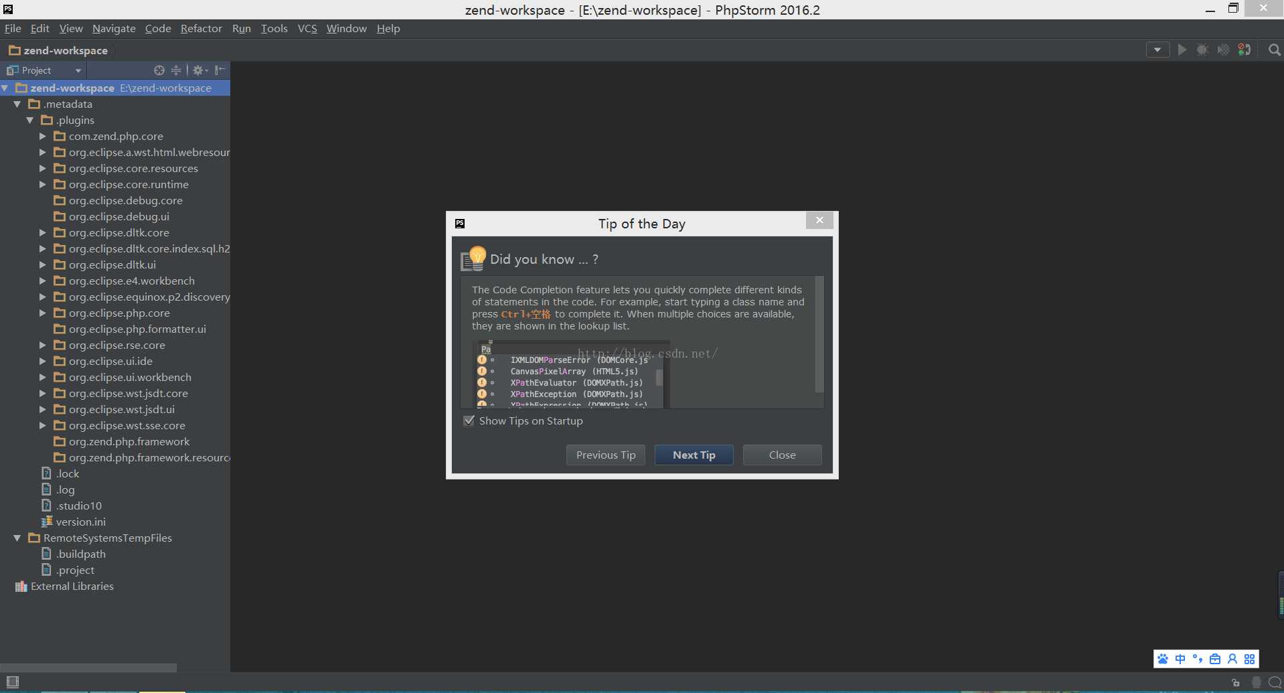Screen dimensions: 1284x693
Task: Click the PhpStorm icon in the Tip dialog title
Action: tap(460, 224)
